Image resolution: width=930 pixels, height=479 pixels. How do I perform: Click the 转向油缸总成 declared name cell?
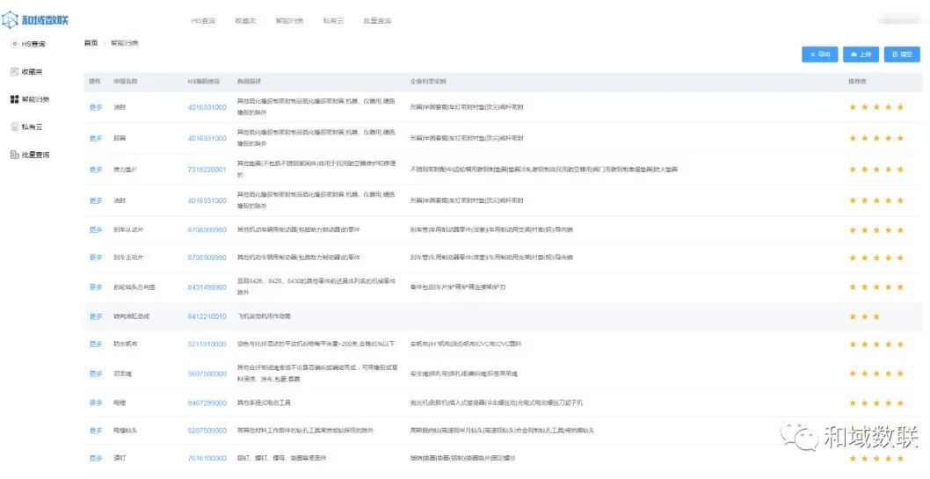(131, 316)
